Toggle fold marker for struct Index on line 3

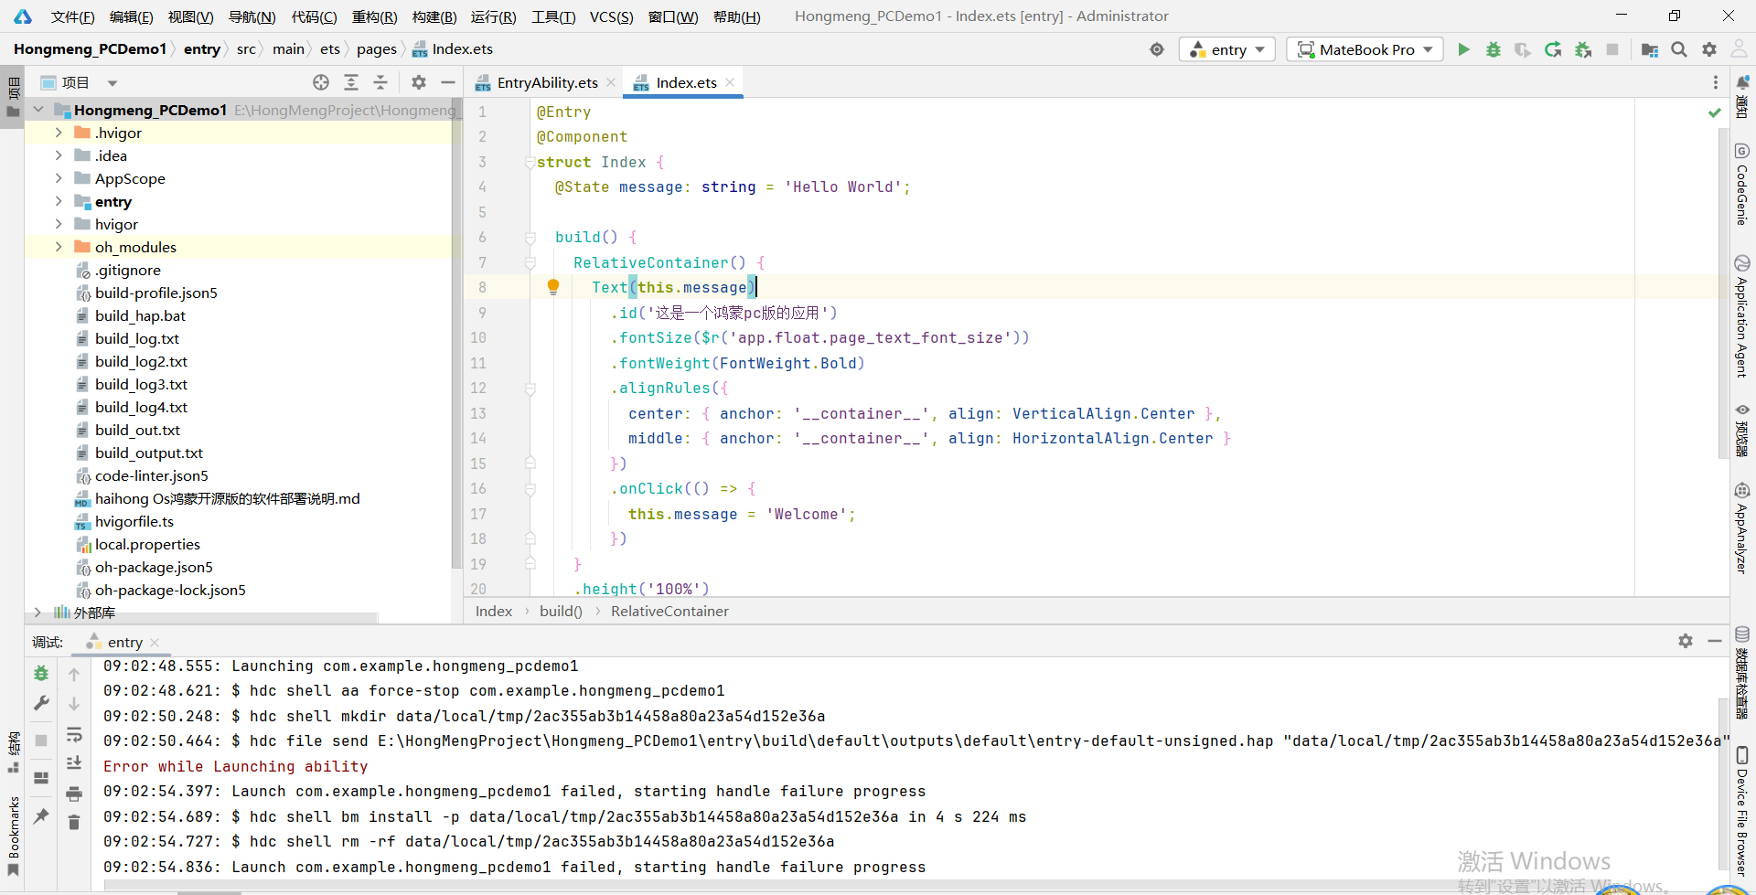pyautogui.click(x=530, y=162)
